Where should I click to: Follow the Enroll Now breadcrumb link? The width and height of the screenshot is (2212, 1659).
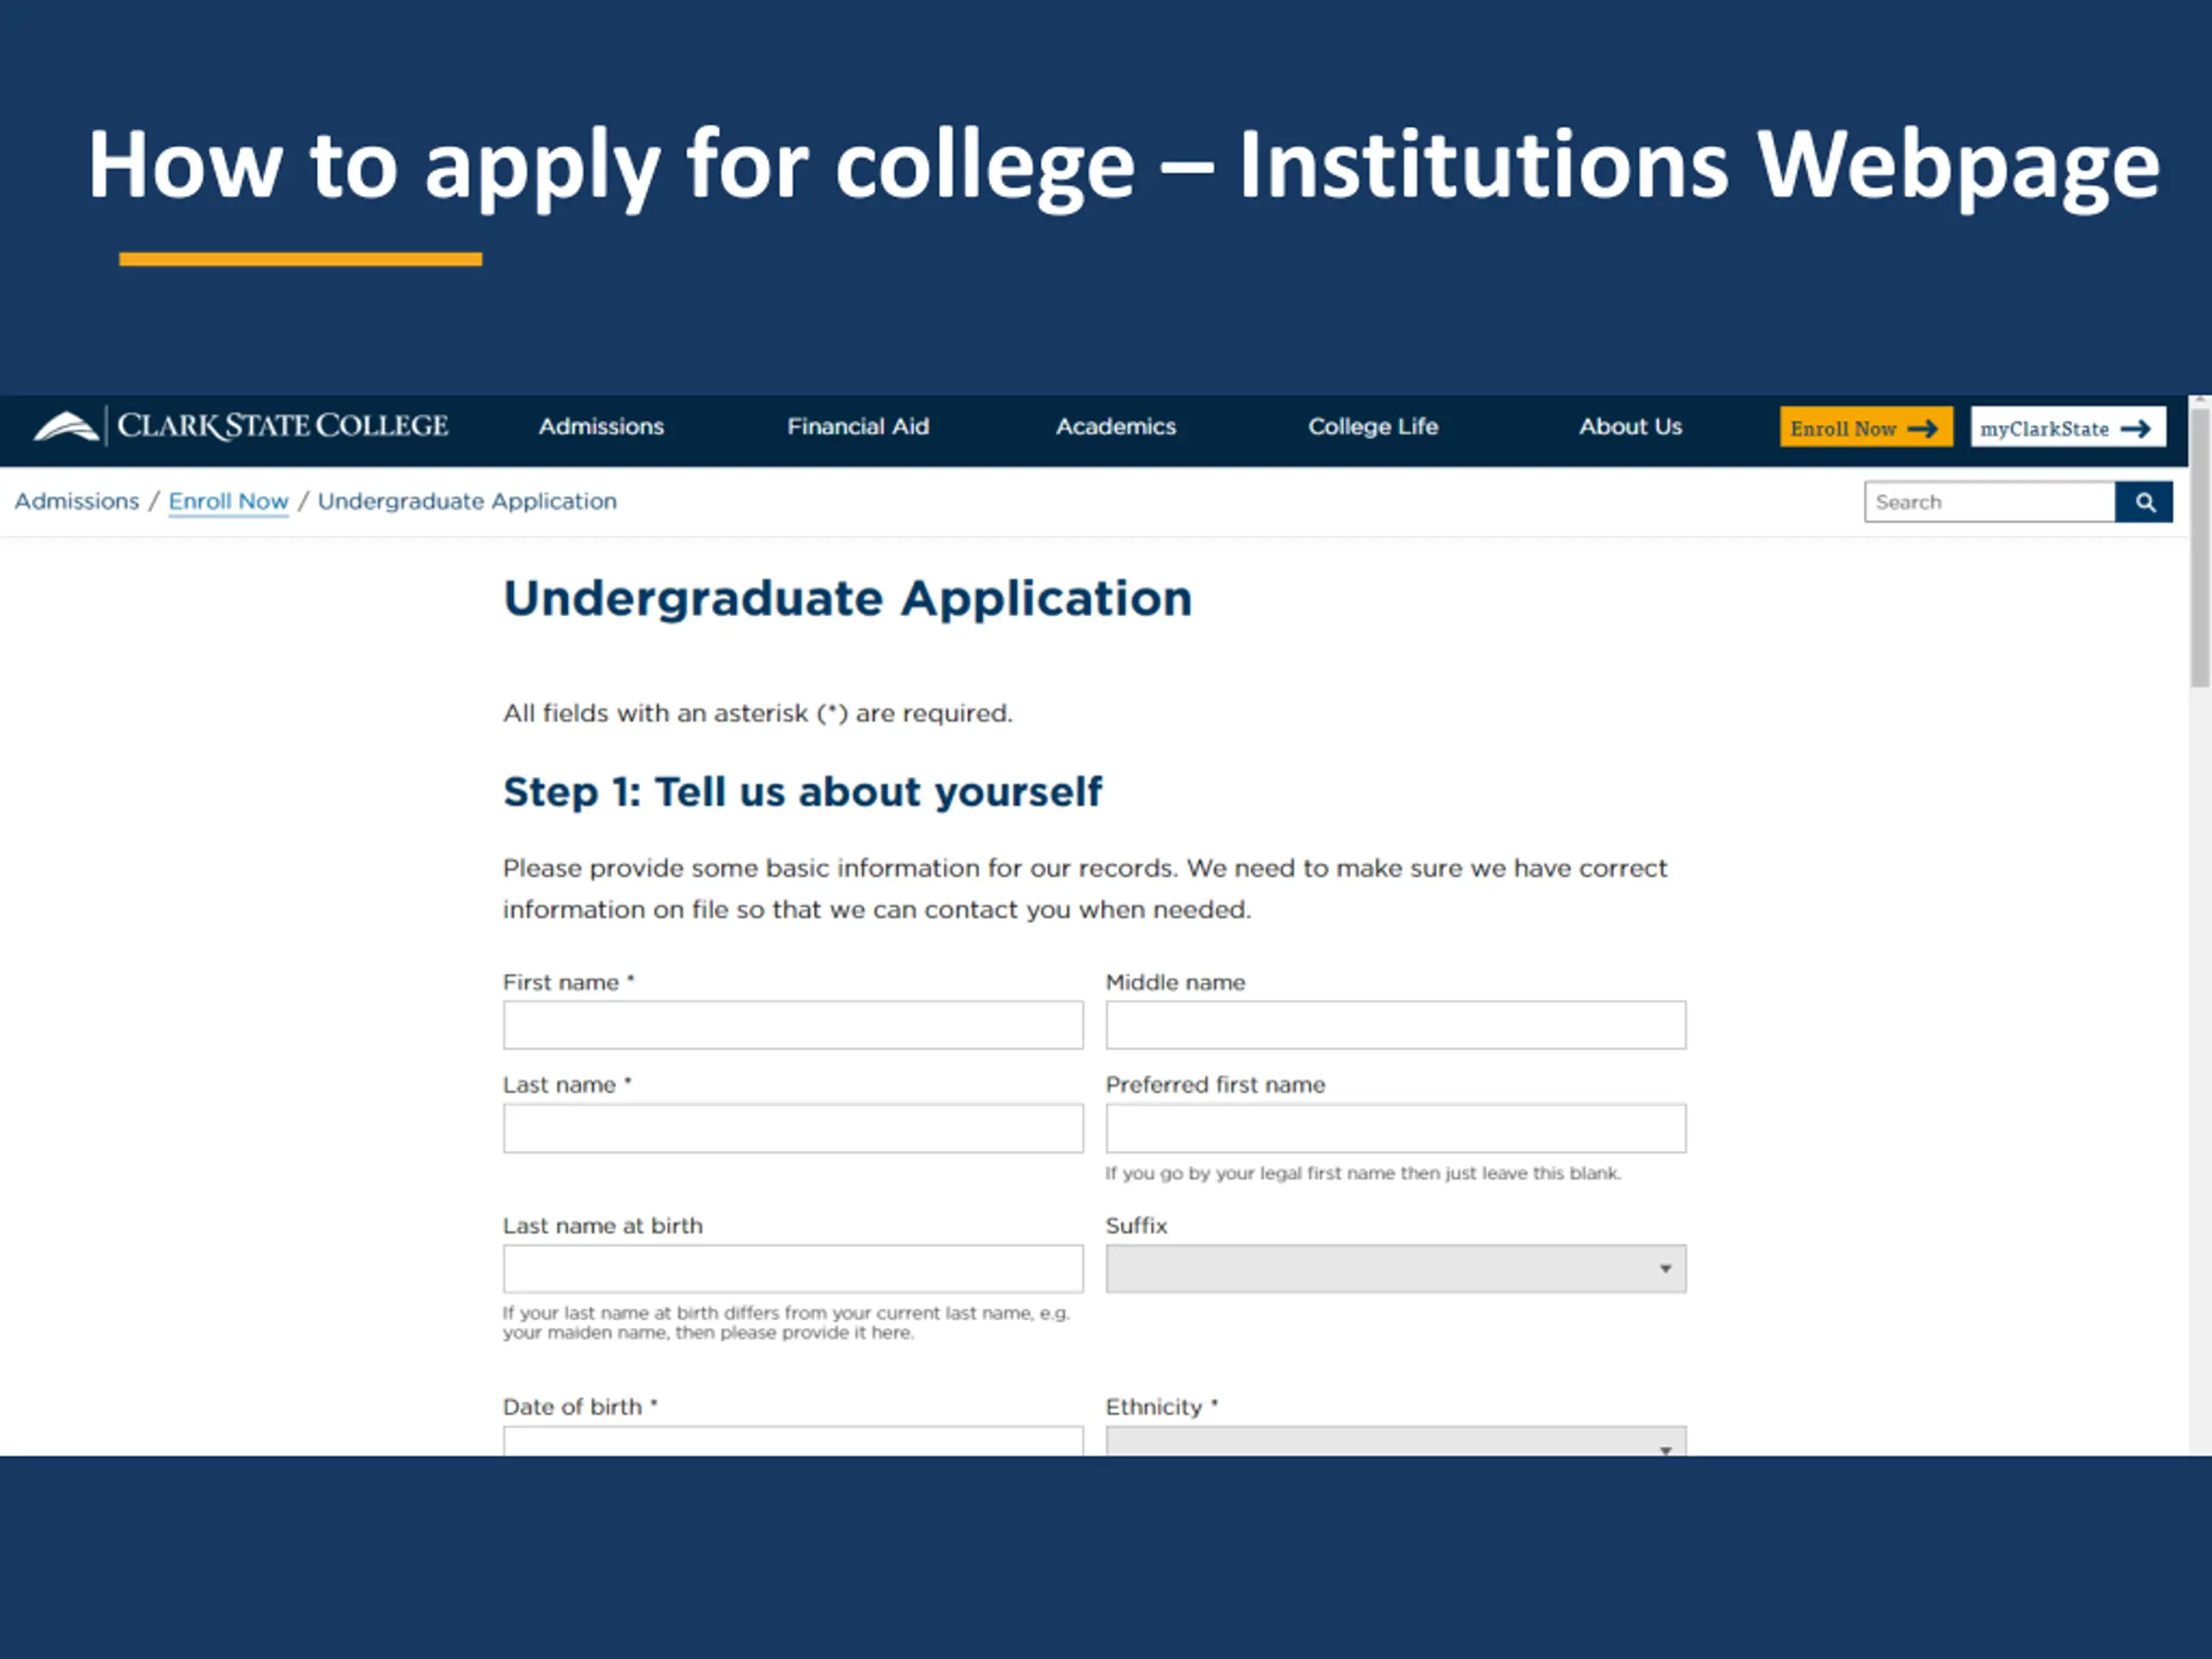(228, 501)
